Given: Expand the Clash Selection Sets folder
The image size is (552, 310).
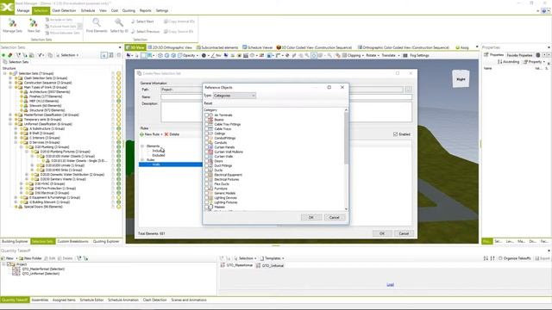Looking at the screenshot, I should pos(10,78).
